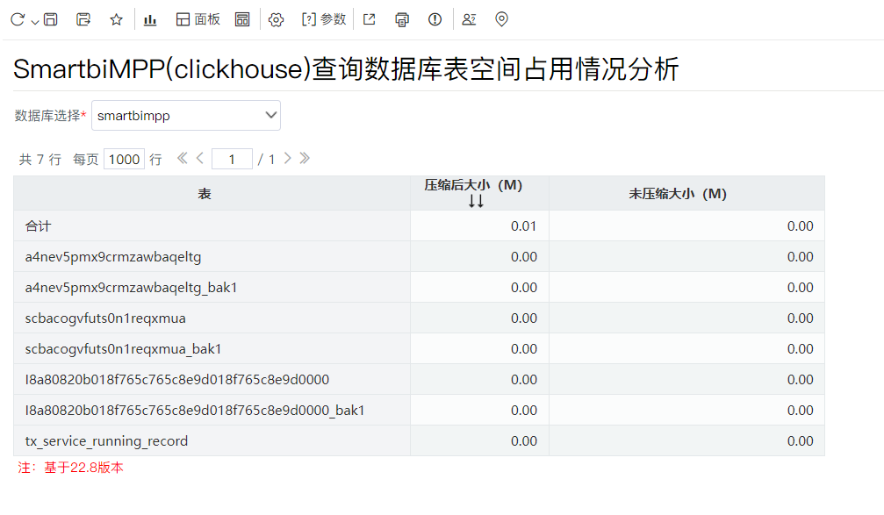Click compressed size of tx_service_running_record
Image resolution: width=884 pixels, height=515 pixels.
524,441
